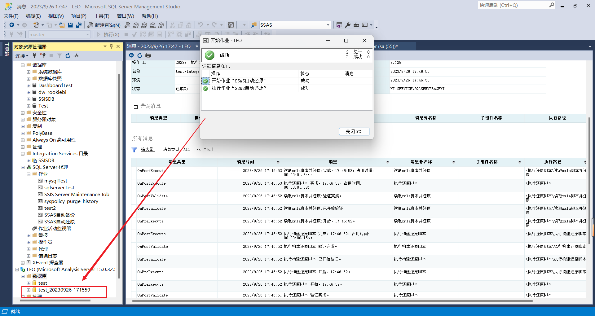Collapse the 错误消息 section

[135, 107]
